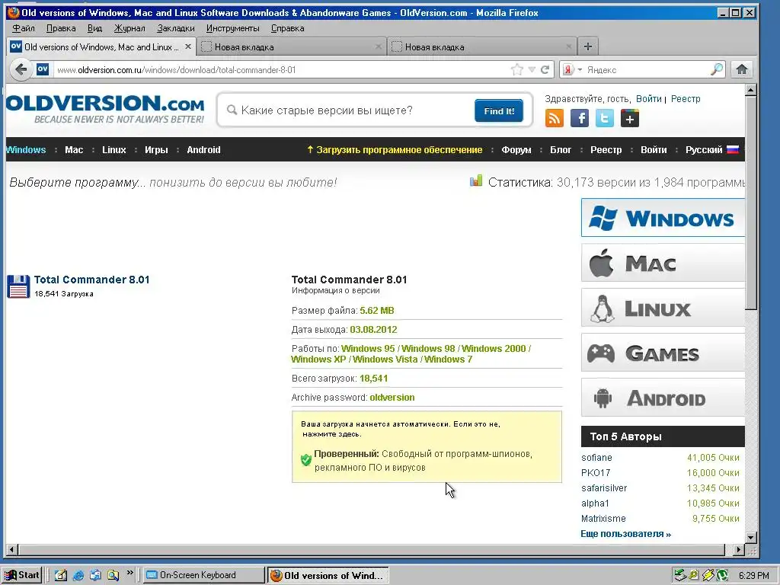This screenshot has height=585, width=780.
Task: Expand the Quick Launch chevron
Action: pos(129,573)
